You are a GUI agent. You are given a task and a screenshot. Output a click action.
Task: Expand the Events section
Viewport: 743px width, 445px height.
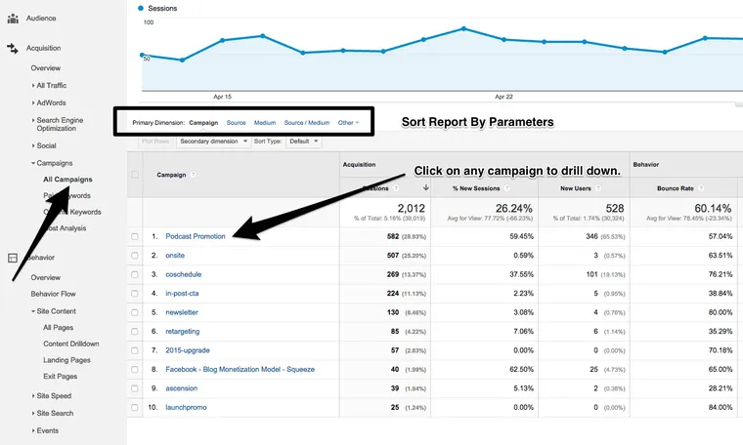45,430
